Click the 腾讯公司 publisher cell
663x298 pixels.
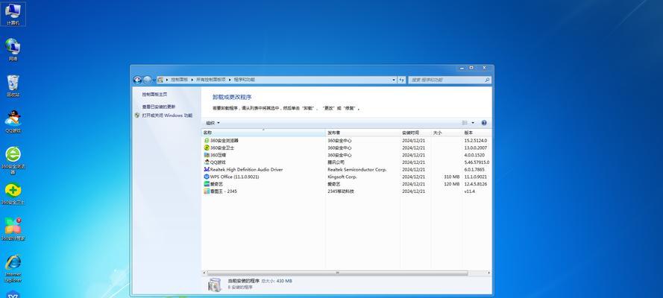point(336,162)
